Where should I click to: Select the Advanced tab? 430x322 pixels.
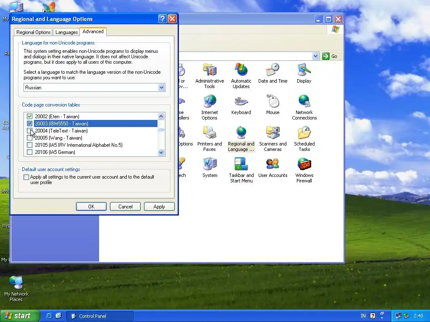[x=93, y=31]
